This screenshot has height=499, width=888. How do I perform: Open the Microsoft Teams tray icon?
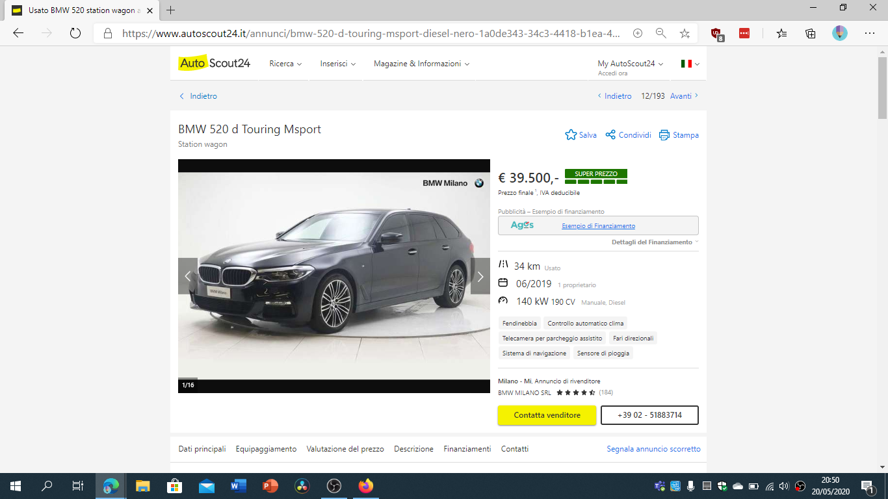[659, 486]
